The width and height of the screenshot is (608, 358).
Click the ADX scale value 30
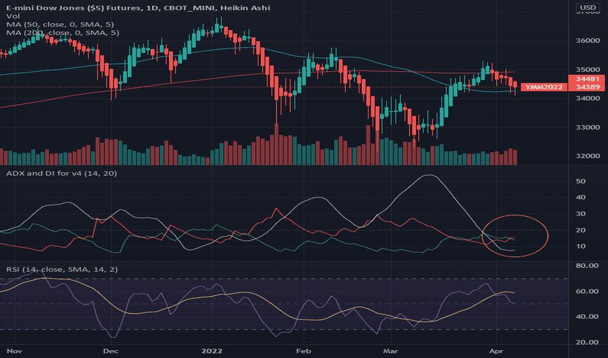(581, 213)
